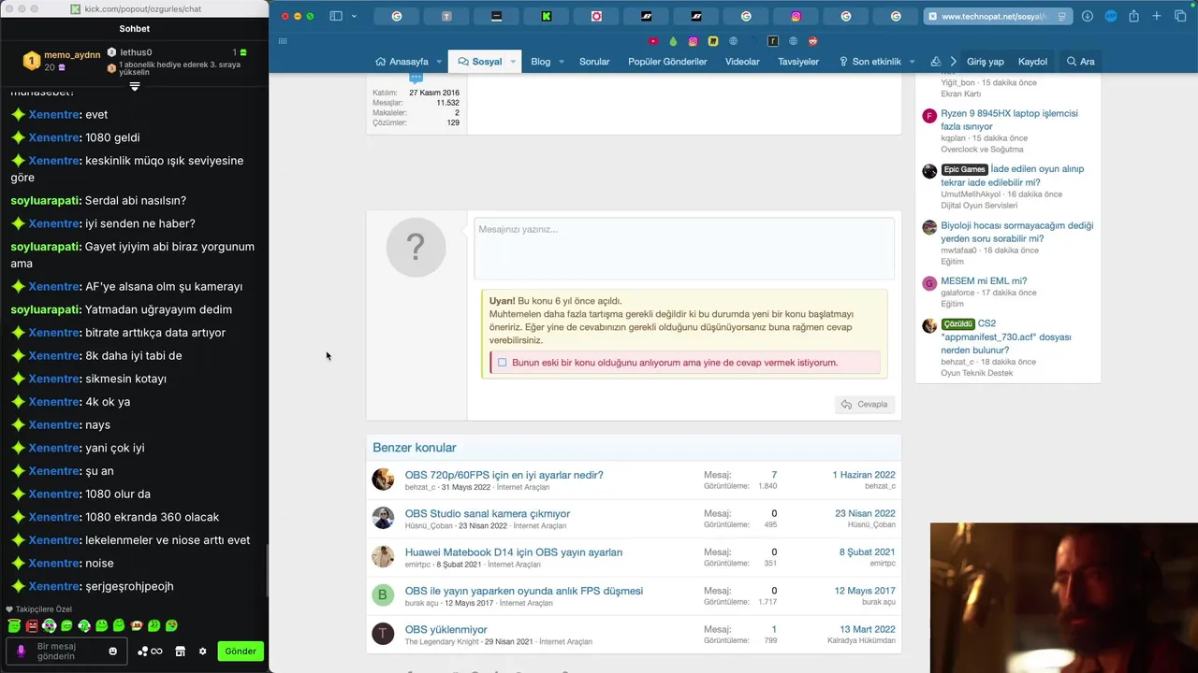
Task: Open chat settings gear in Kick window
Action: pyautogui.click(x=202, y=651)
